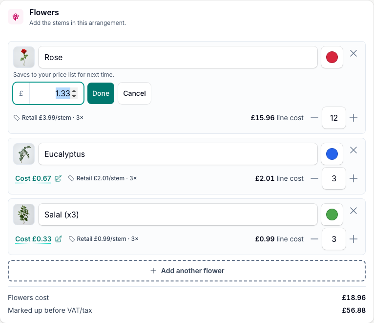The width and height of the screenshot is (374, 323).
Task: Select the Rose thumbnail image
Action: (24, 57)
